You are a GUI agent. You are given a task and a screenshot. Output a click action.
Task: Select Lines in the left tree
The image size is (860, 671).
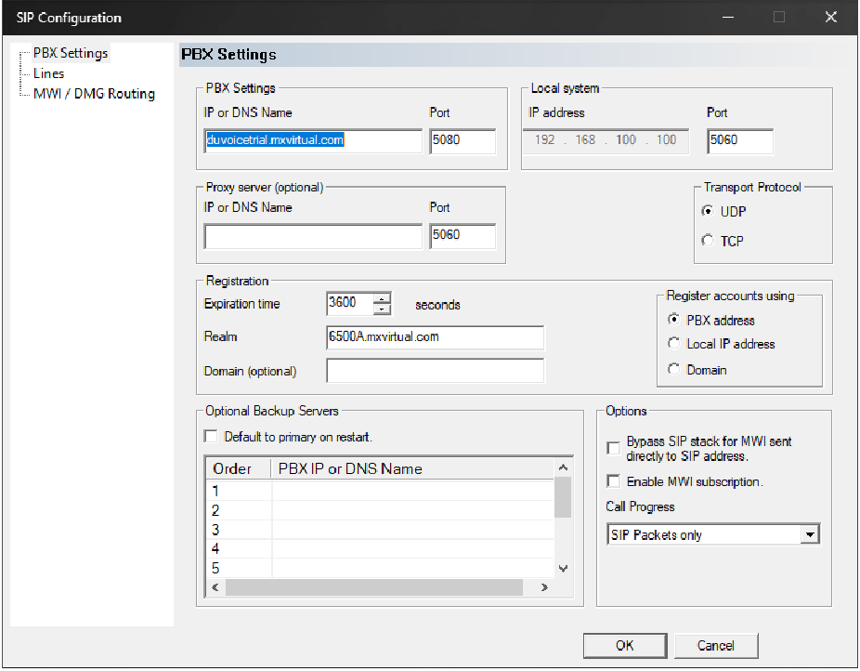pos(49,73)
